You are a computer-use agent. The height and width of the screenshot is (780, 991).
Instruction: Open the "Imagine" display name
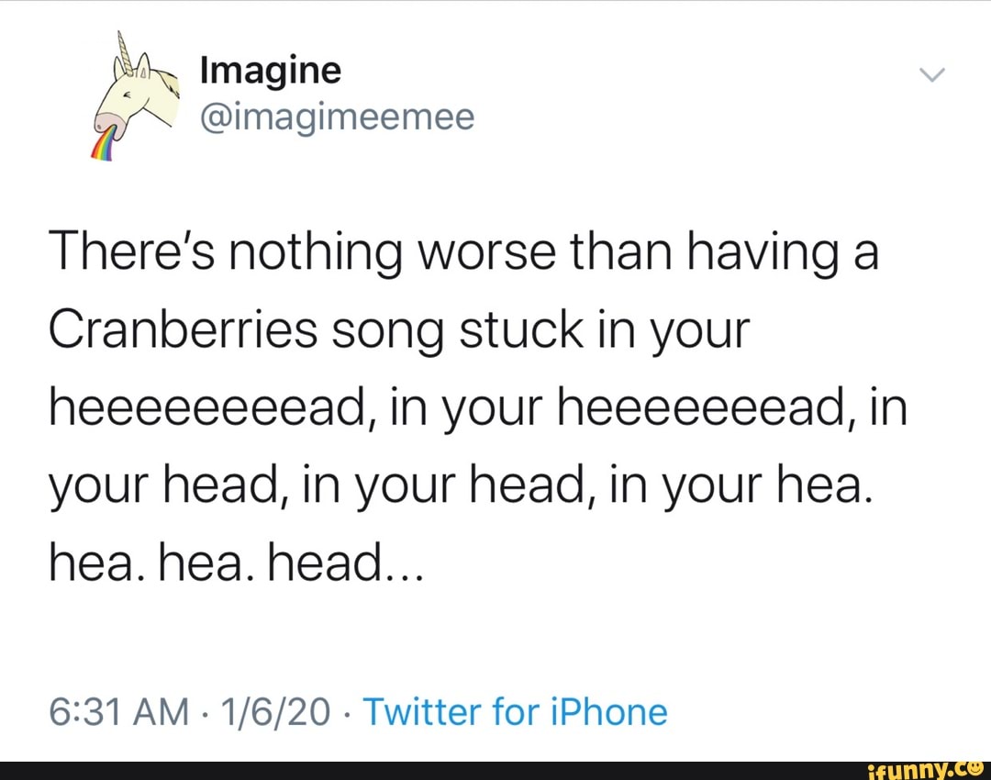coord(271,71)
